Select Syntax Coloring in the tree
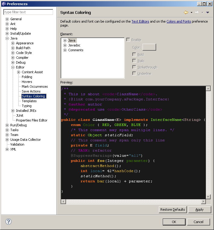Screen dimensions: 214x230 click(x=34, y=96)
